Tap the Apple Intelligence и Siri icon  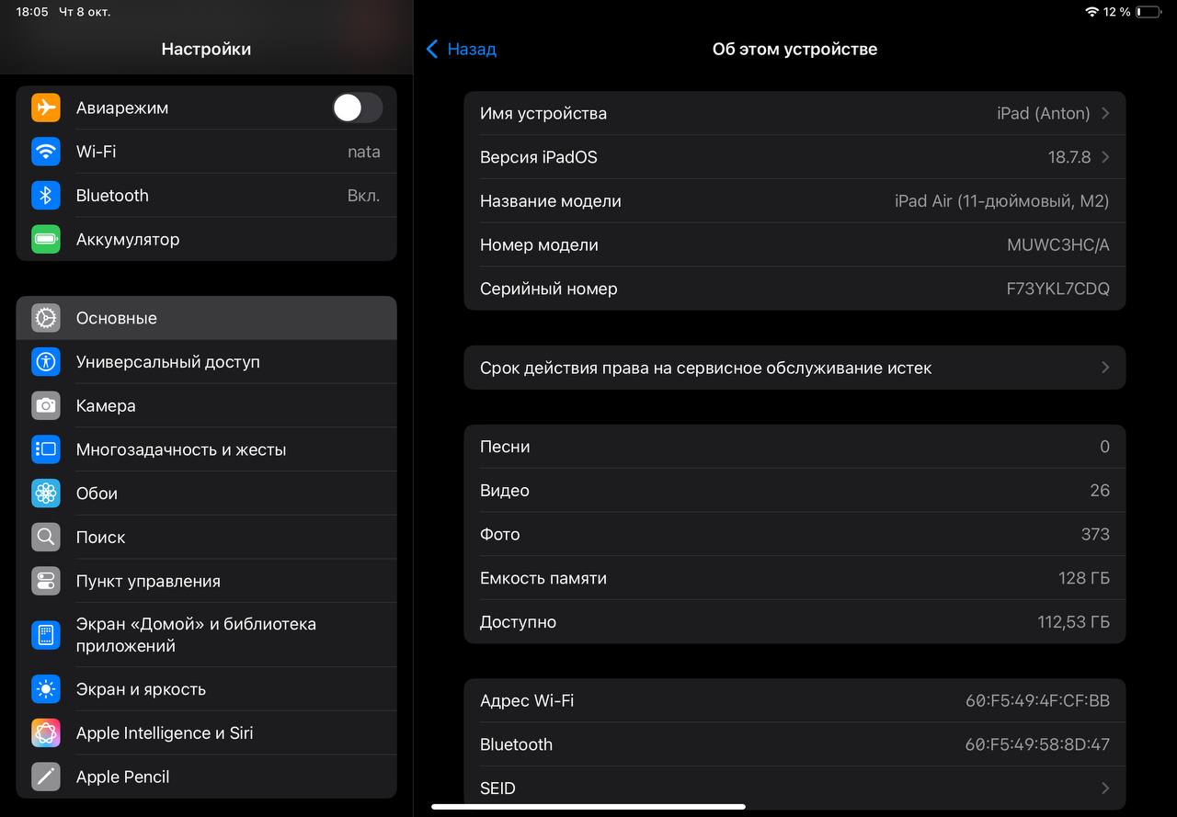pyautogui.click(x=46, y=733)
